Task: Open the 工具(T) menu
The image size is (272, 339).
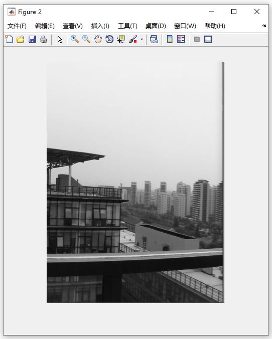Action: 127,26
